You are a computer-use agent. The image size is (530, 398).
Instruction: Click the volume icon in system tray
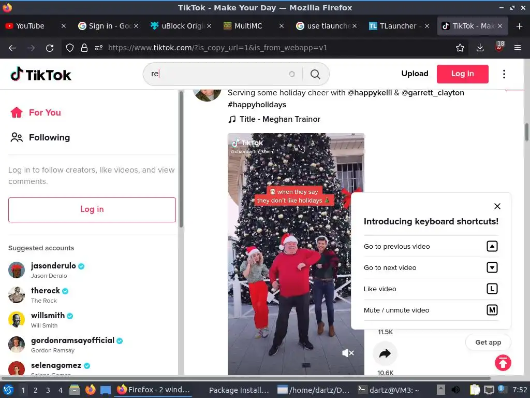(455, 390)
